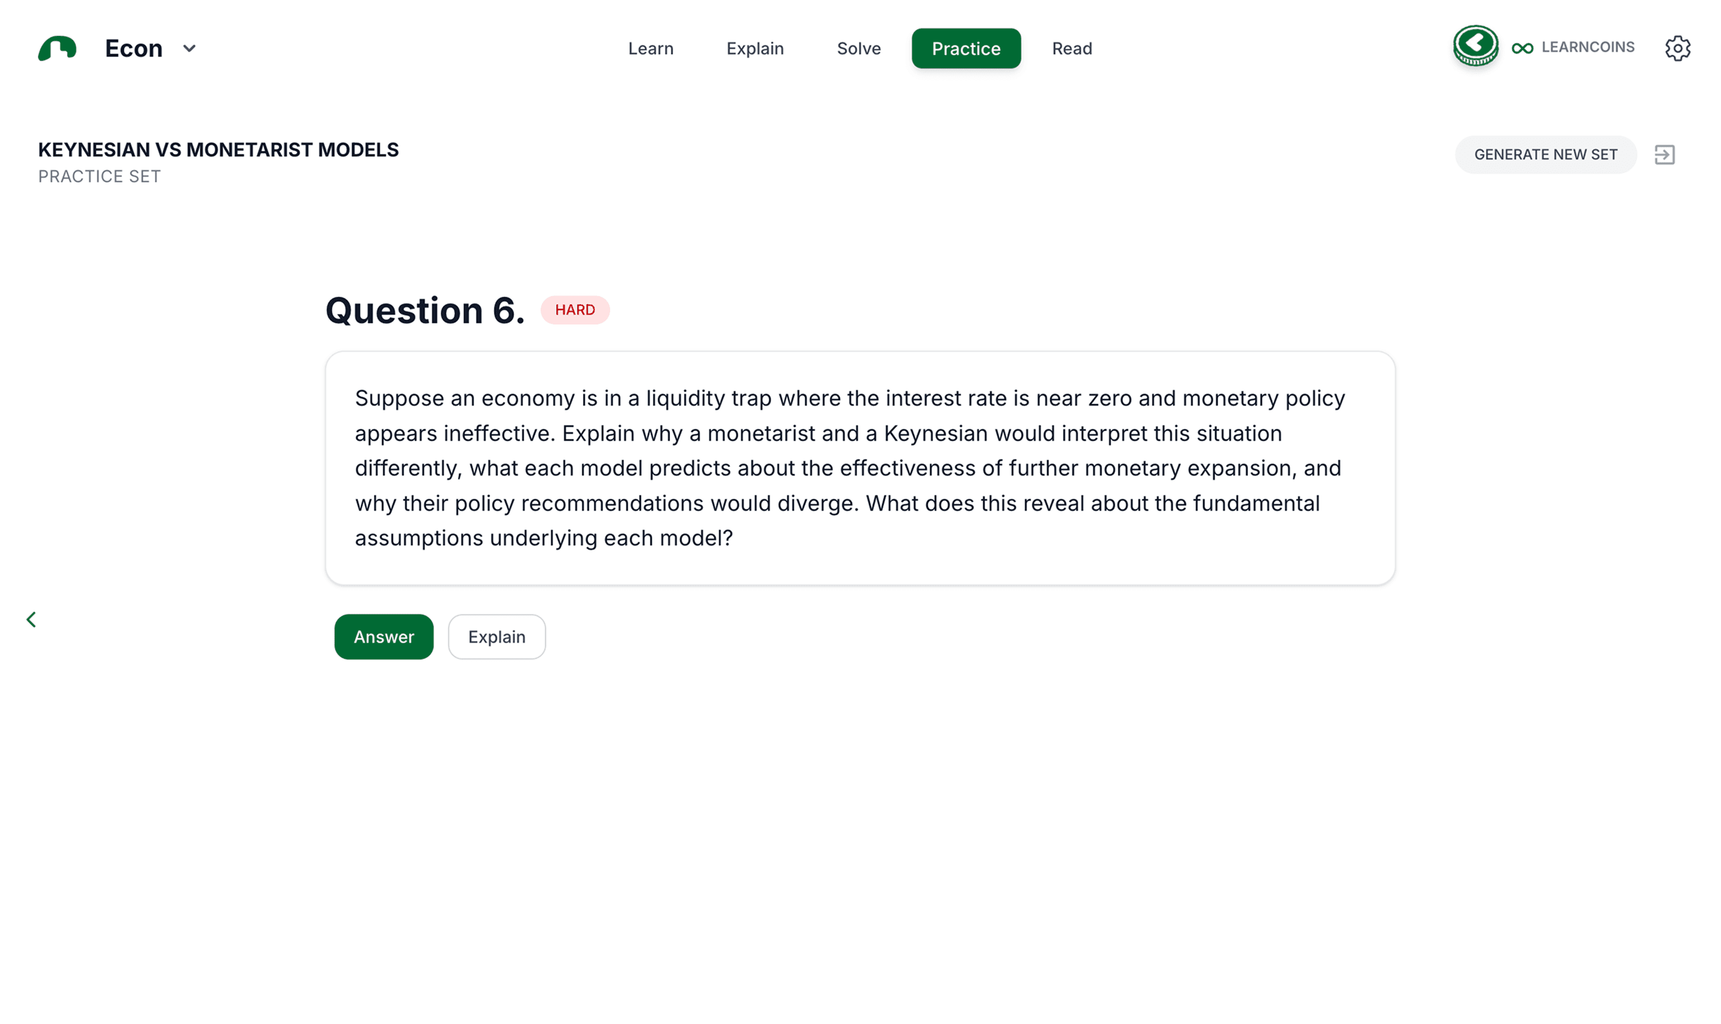Open settings via the gear icon

click(1677, 49)
